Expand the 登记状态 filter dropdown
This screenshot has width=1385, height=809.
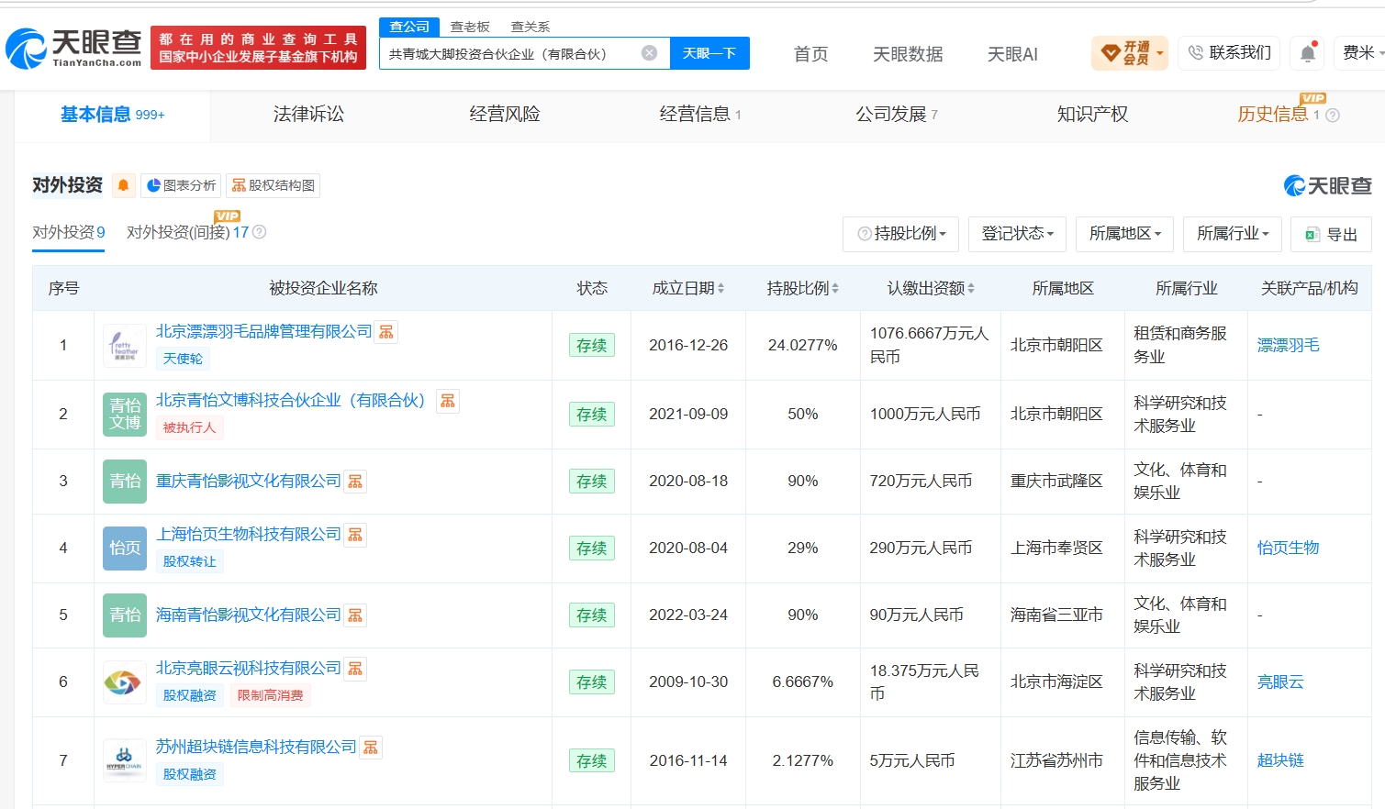[x=1018, y=235]
